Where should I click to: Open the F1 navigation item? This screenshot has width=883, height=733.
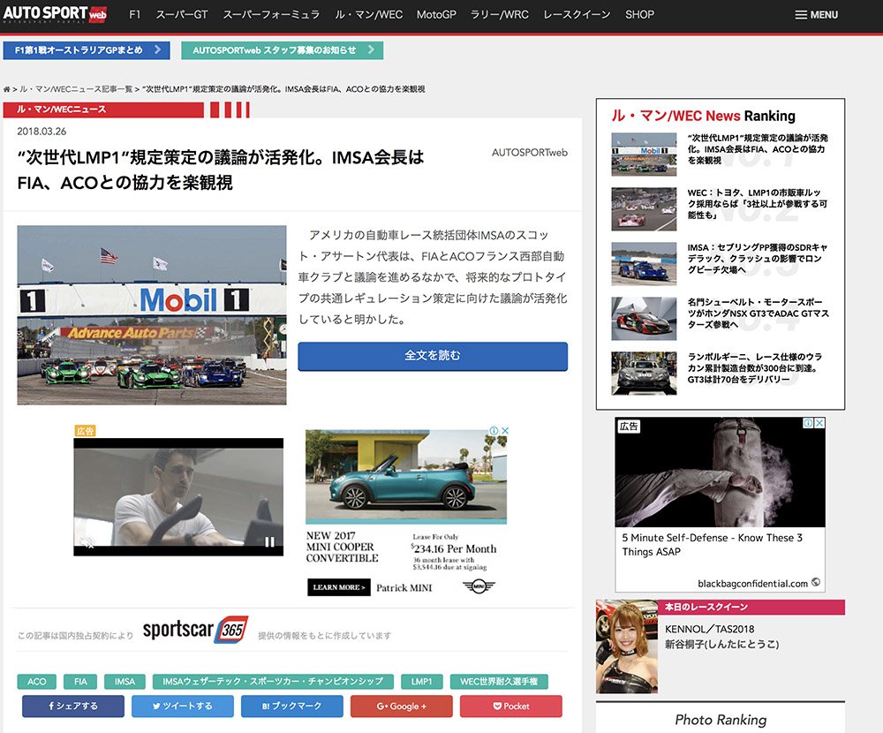point(134,15)
